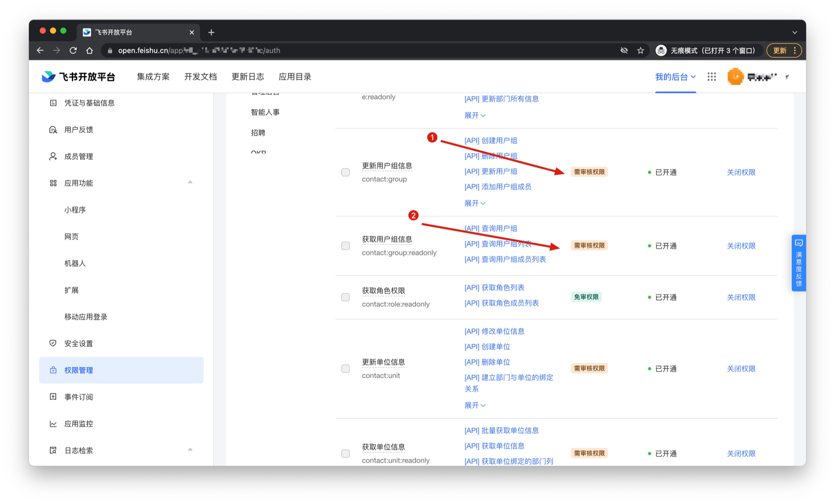This screenshot has width=835, height=504.
Task: Go to 事件订阅 in sidebar
Action: point(79,397)
